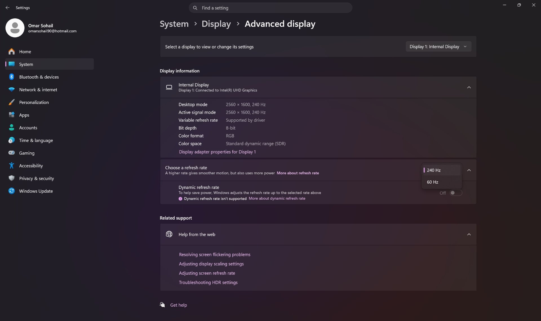This screenshot has width=541, height=321.
Task: Select the Personalization paintbrush icon
Action: click(x=12, y=102)
